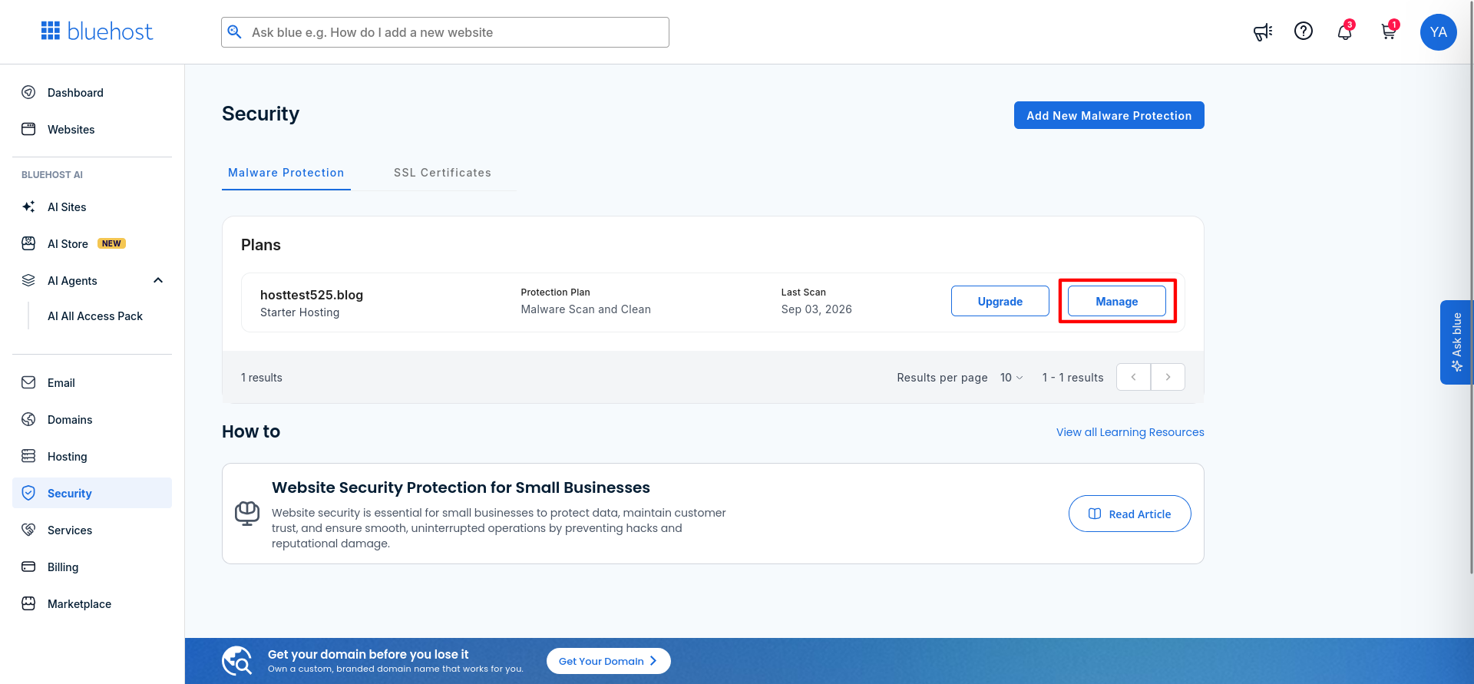
Task: Open Domains in the sidebar
Action: tap(92, 419)
